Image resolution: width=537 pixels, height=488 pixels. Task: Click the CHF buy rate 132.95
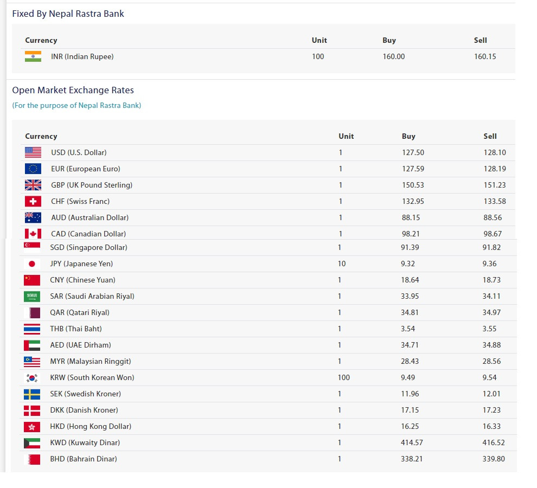point(413,201)
